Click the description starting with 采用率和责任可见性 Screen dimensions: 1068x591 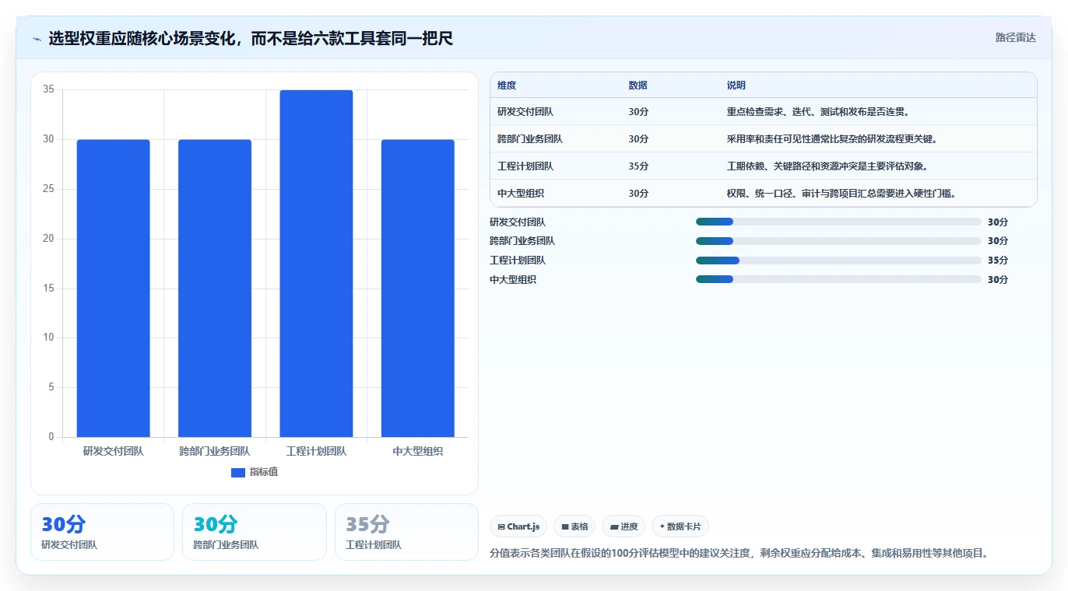(x=832, y=139)
